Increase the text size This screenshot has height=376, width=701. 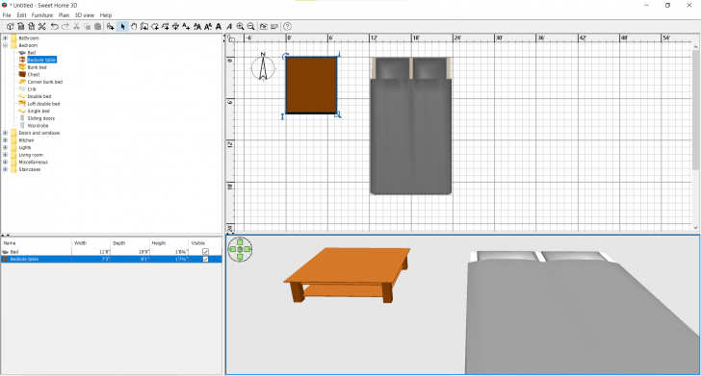[x=197, y=27]
